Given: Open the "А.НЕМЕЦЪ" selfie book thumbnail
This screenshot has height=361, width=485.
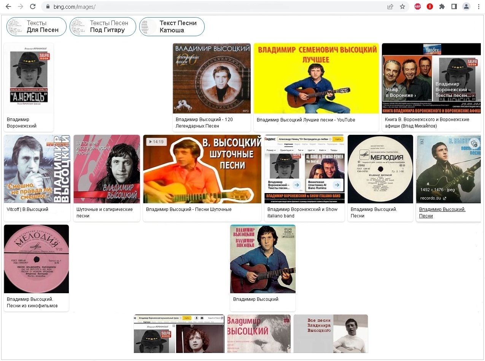Looking at the screenshot, I should point(29,78).
